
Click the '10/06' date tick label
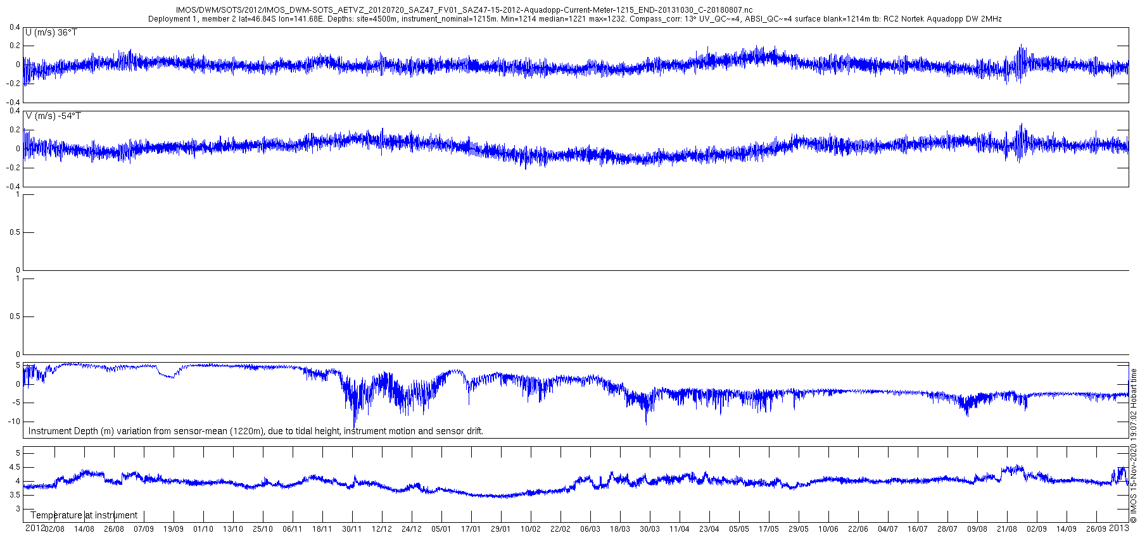pyautogui.click(x=828, y=529)
